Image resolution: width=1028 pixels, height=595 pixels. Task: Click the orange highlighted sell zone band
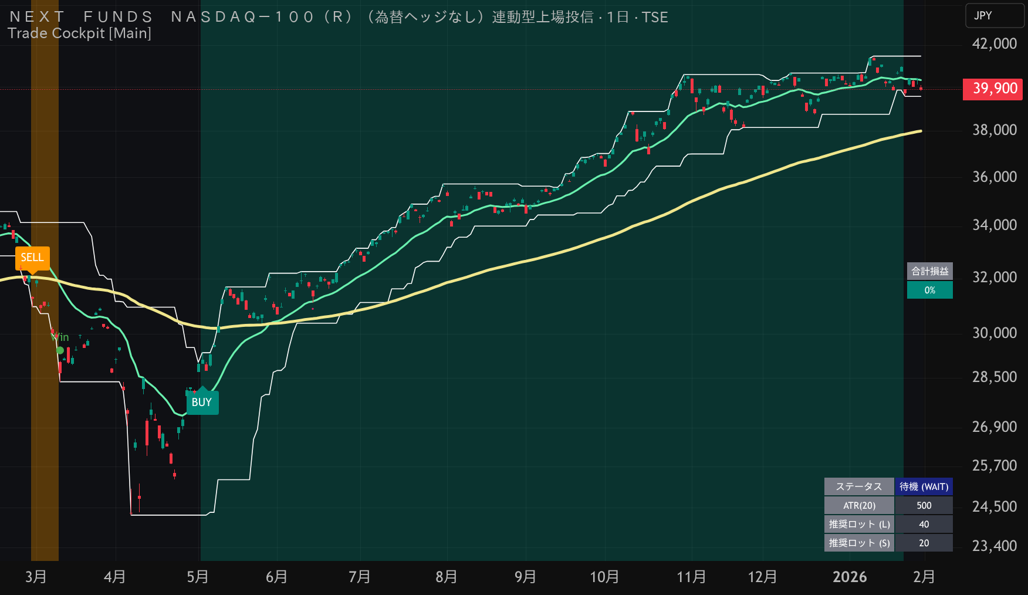[x=45, y=280]
